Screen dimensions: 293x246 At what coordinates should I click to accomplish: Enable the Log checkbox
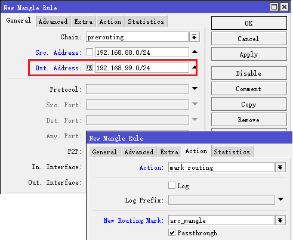(172, 185)
